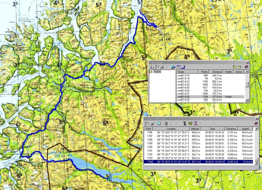Viewport: 262px width, 190px height.
Task: Click the monitor display icon in track points toolbar
Action: [159, 123]
